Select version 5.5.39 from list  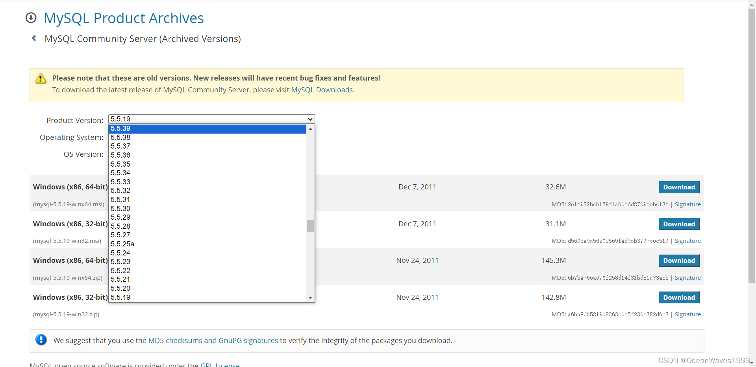(208, 128)
